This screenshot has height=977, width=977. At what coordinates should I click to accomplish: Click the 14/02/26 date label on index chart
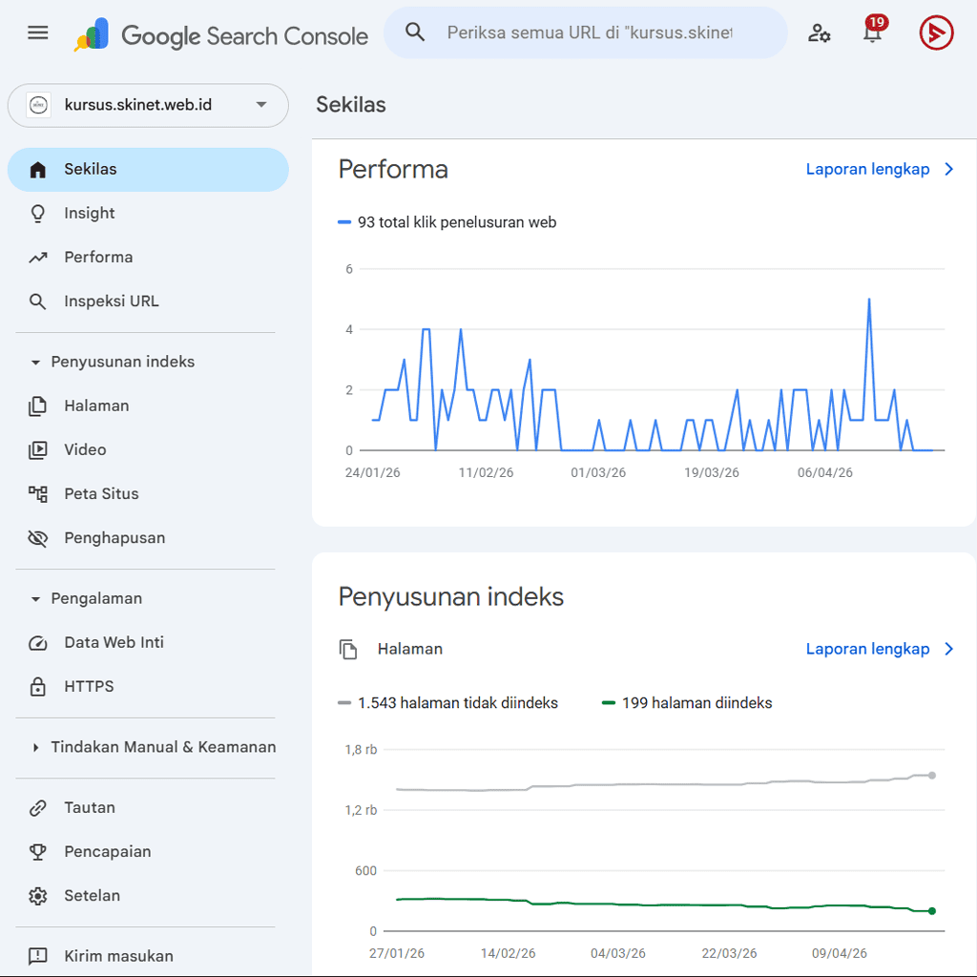(x=508, y=953)
